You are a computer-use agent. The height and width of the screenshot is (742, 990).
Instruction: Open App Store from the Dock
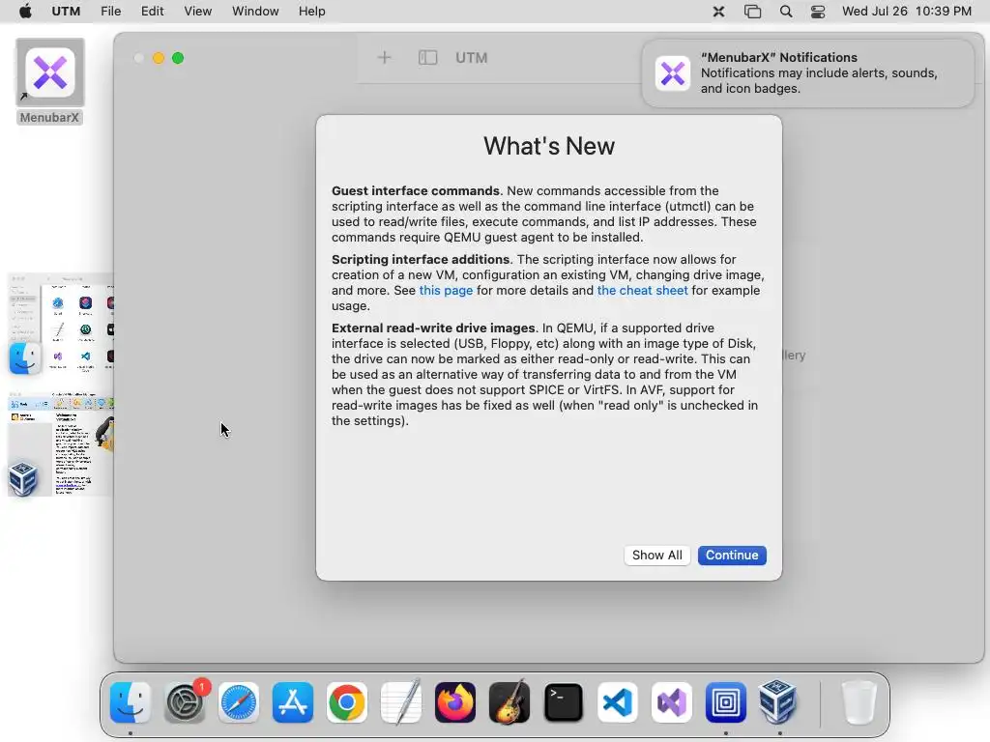click(293, 702)
